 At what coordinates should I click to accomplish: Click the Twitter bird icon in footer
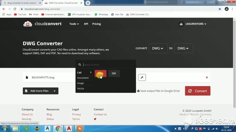tap(95, 119)
